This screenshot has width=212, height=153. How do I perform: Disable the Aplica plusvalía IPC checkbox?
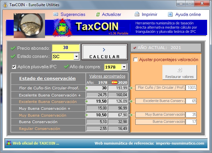coord(14,67)
